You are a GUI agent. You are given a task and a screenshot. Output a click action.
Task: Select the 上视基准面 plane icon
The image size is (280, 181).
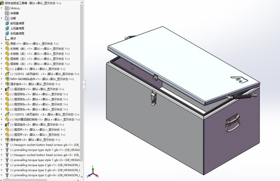(7, 28)
